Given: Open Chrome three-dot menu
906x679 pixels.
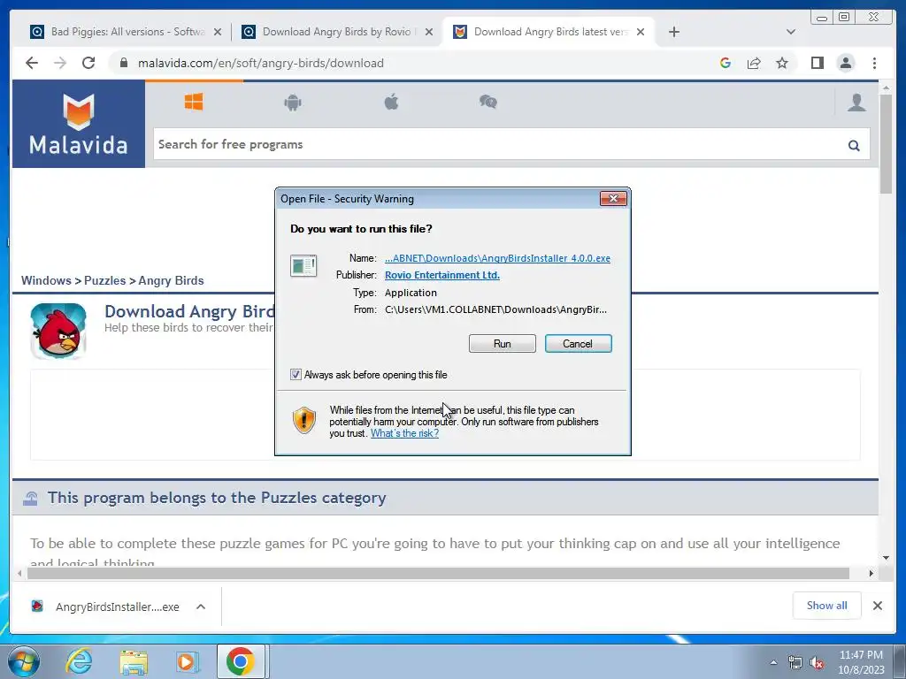Looking at the screenshot, I should (x=874, y=63).
